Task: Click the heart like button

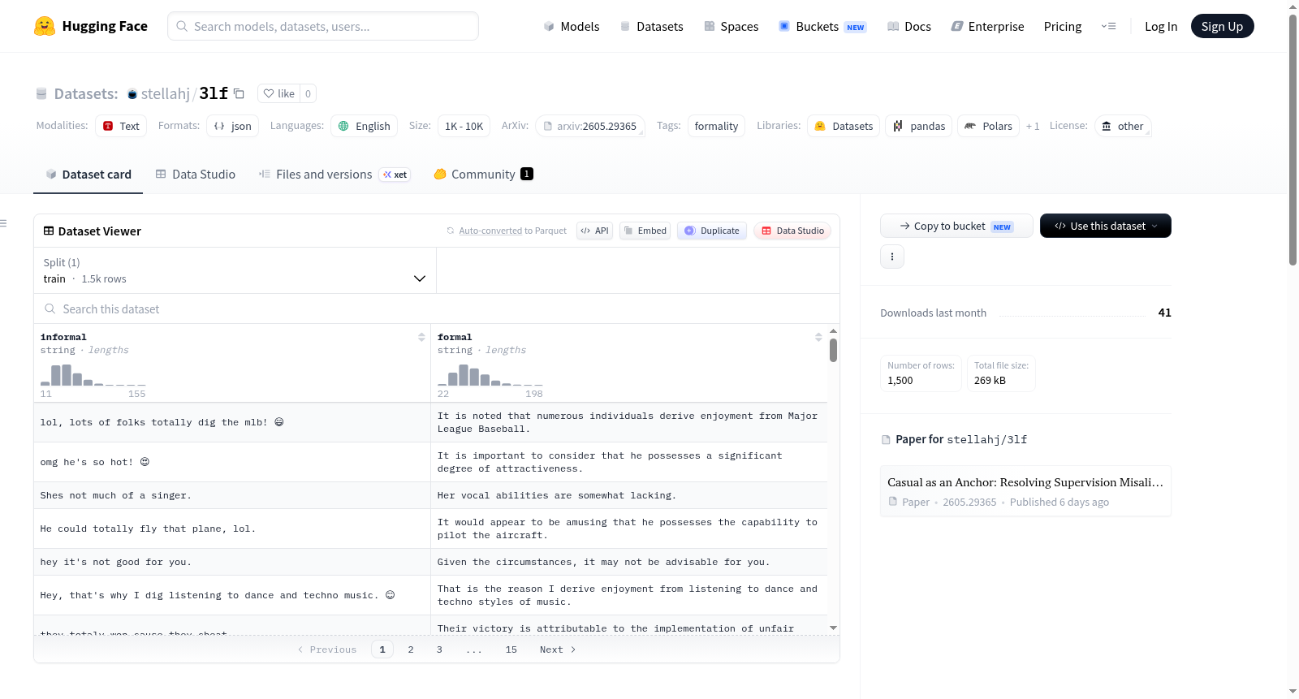Action: tap(278, 93)
